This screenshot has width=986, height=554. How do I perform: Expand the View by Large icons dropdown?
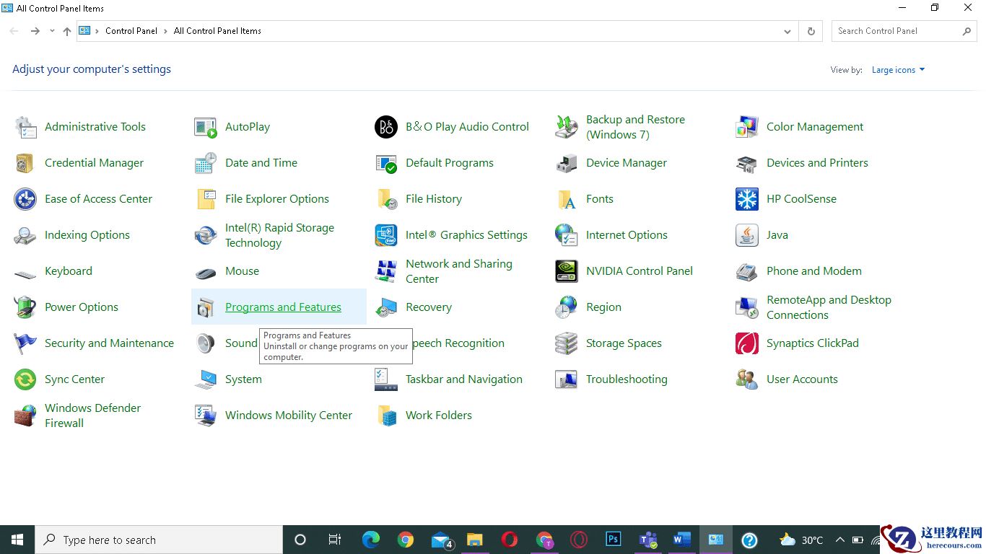tap(897, 70)
